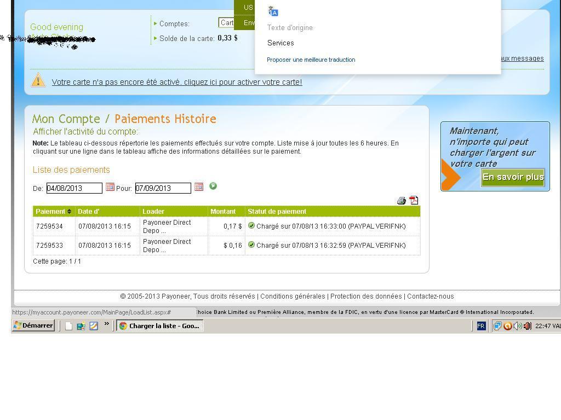
Task: Click the taskbar clock showing 22:47
Action: click(543, 326)
